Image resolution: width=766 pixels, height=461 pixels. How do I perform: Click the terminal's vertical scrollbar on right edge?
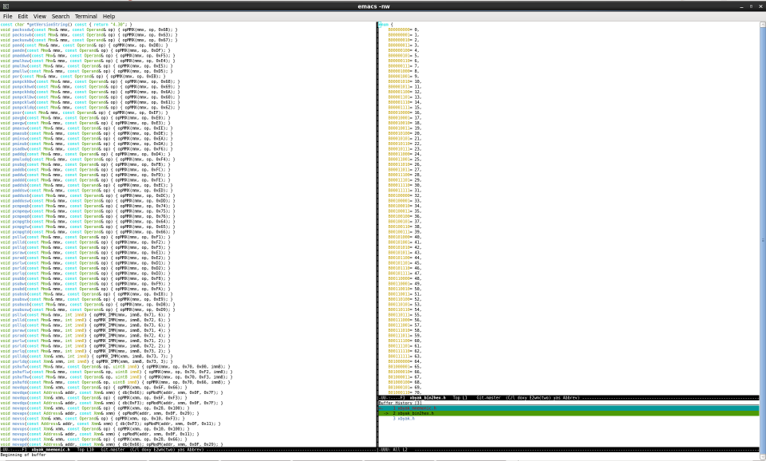(x=763, y=239)
